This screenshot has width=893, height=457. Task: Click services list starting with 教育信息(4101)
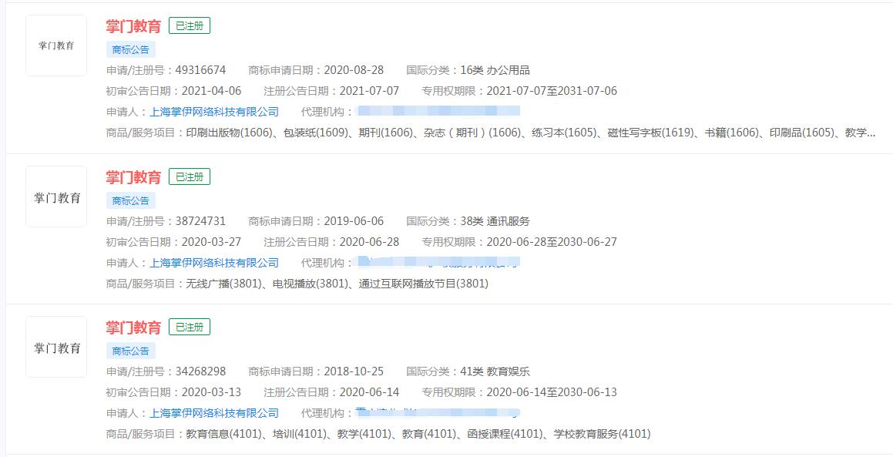(x=418, y=434)
